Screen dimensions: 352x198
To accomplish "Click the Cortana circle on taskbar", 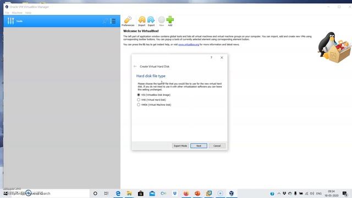I will (x=95, y=193).
